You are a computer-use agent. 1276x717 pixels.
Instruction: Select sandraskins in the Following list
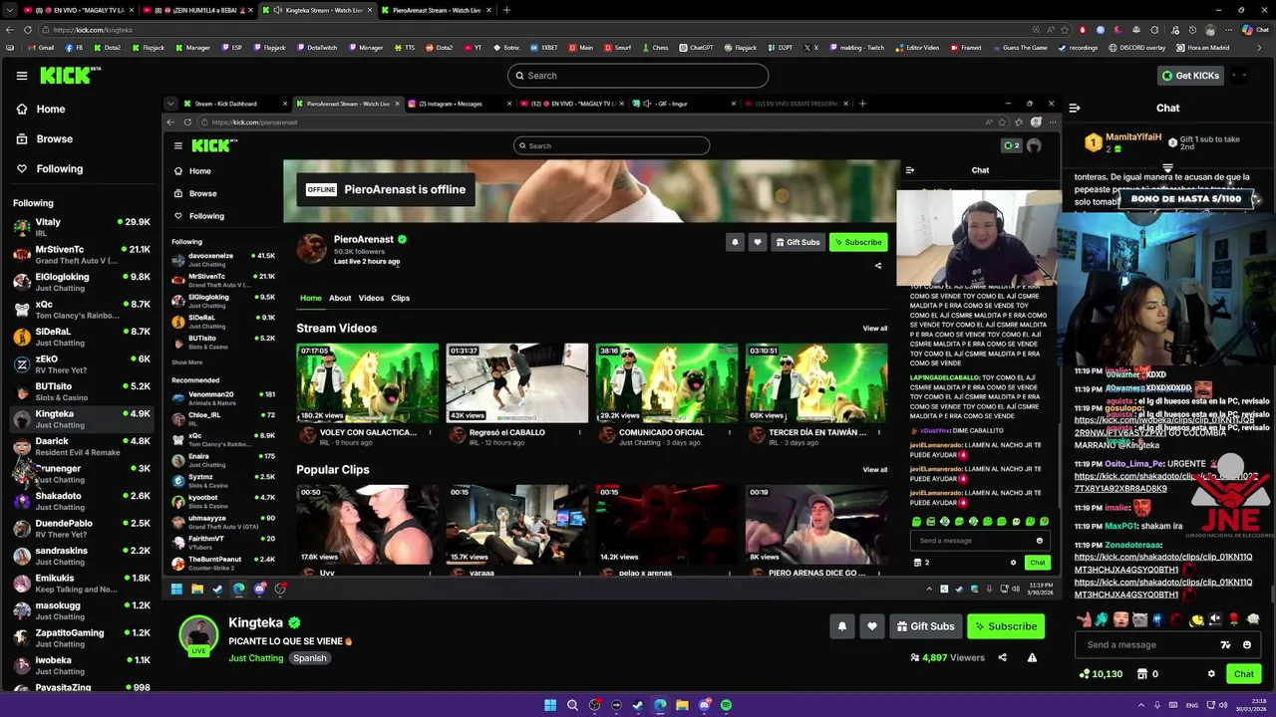(82, 556)
